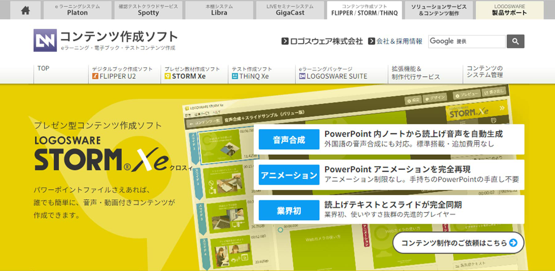Open コンテンツのシステム管理 menu
This screenshot has height=271, width=555.
[485, 72]
